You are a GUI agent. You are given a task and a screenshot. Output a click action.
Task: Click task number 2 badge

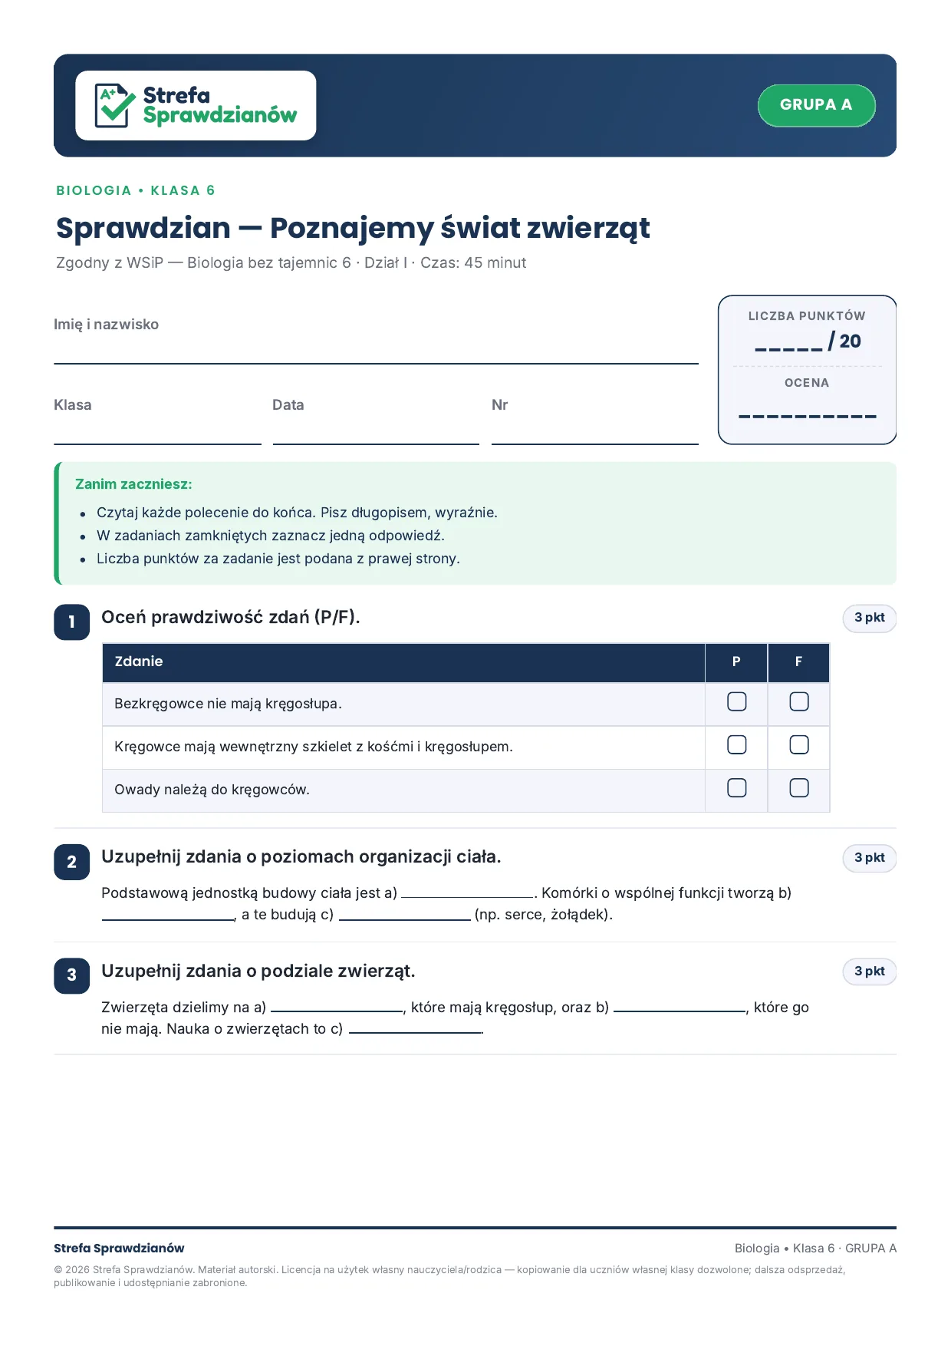[x=72, y=862]
